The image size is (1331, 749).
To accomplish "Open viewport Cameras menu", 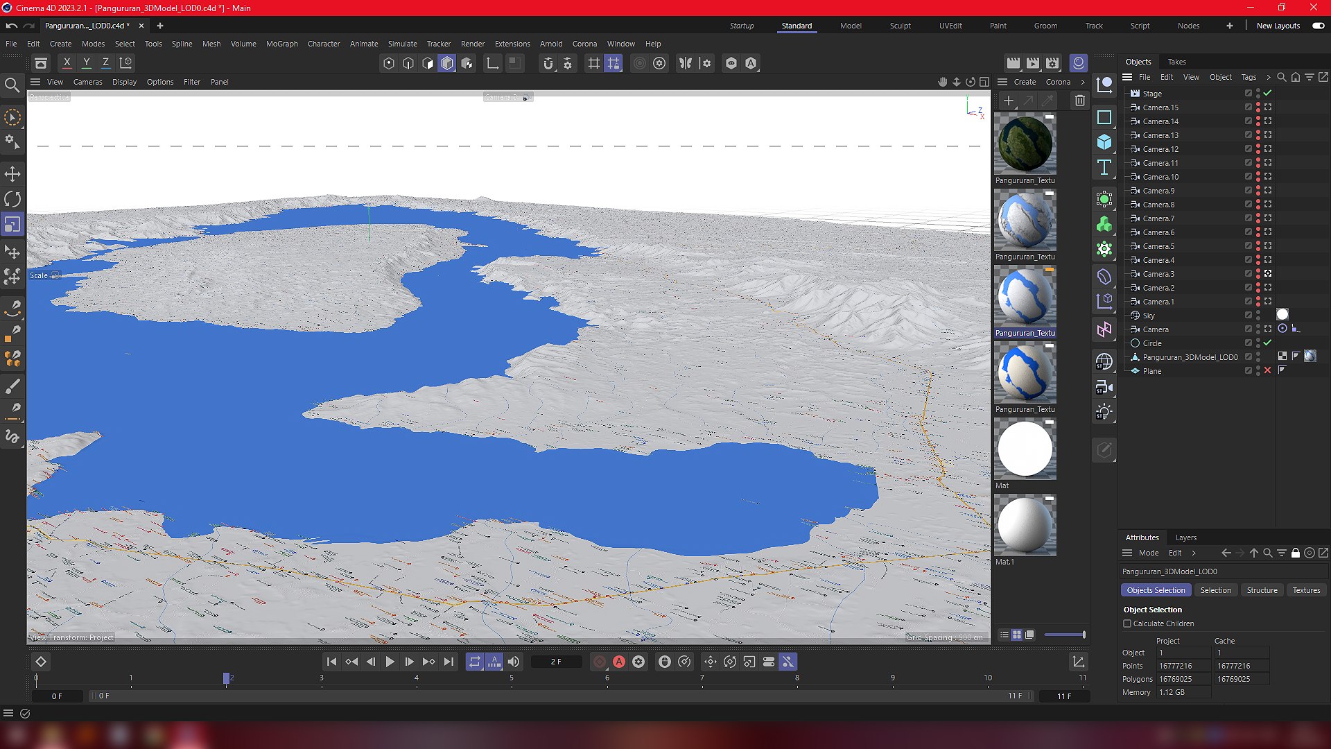I will [87, 82].
